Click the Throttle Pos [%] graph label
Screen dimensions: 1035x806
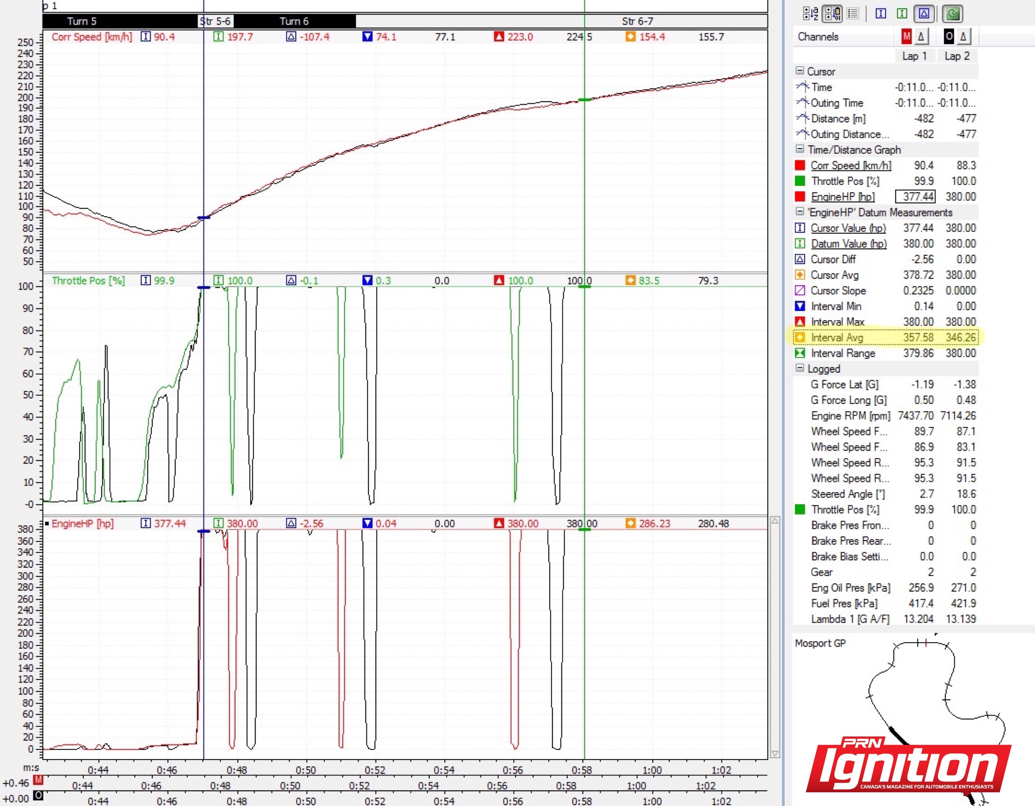click(88, 281)
